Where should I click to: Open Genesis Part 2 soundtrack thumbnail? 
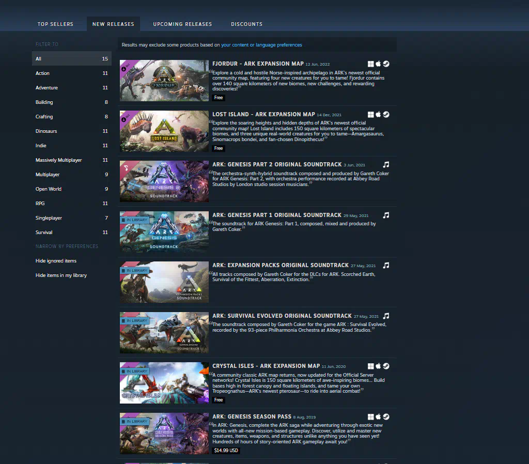point(164,181)
